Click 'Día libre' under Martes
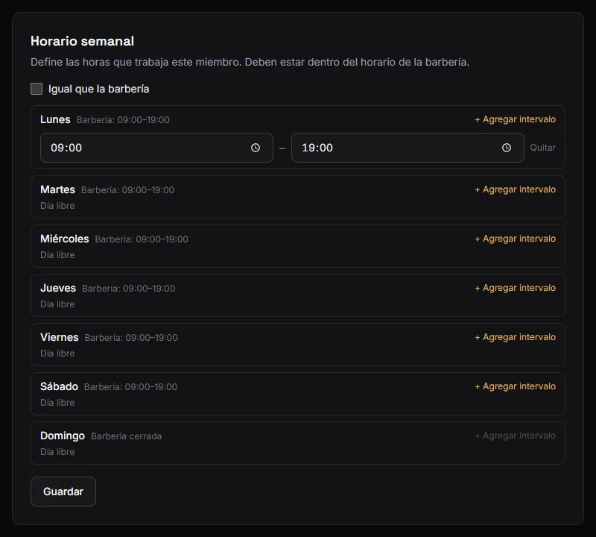Image resolution: width=596 pixels, height=537 pixels. [x=57, y=206]
